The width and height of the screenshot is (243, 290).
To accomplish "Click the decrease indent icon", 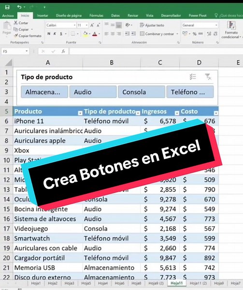I will [127, 34].
